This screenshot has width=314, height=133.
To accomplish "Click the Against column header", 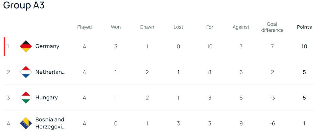I will [x=241, y=27].
